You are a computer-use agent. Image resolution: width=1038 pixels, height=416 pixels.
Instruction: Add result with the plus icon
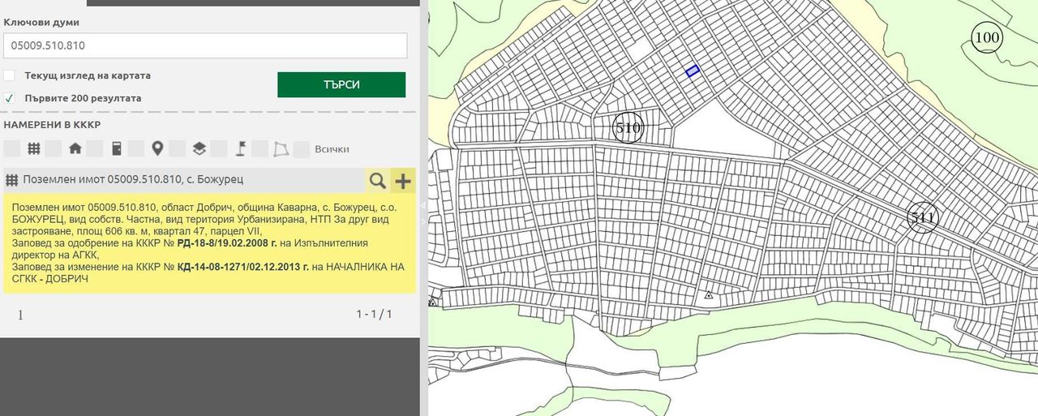(403, 180)
